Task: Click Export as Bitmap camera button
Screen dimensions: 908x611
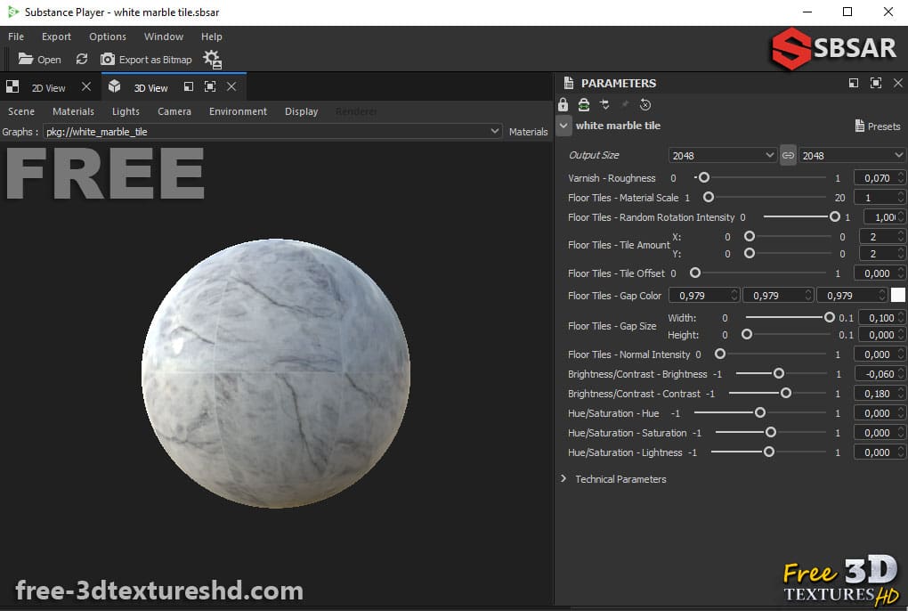Action: click(x=146, y=59)
